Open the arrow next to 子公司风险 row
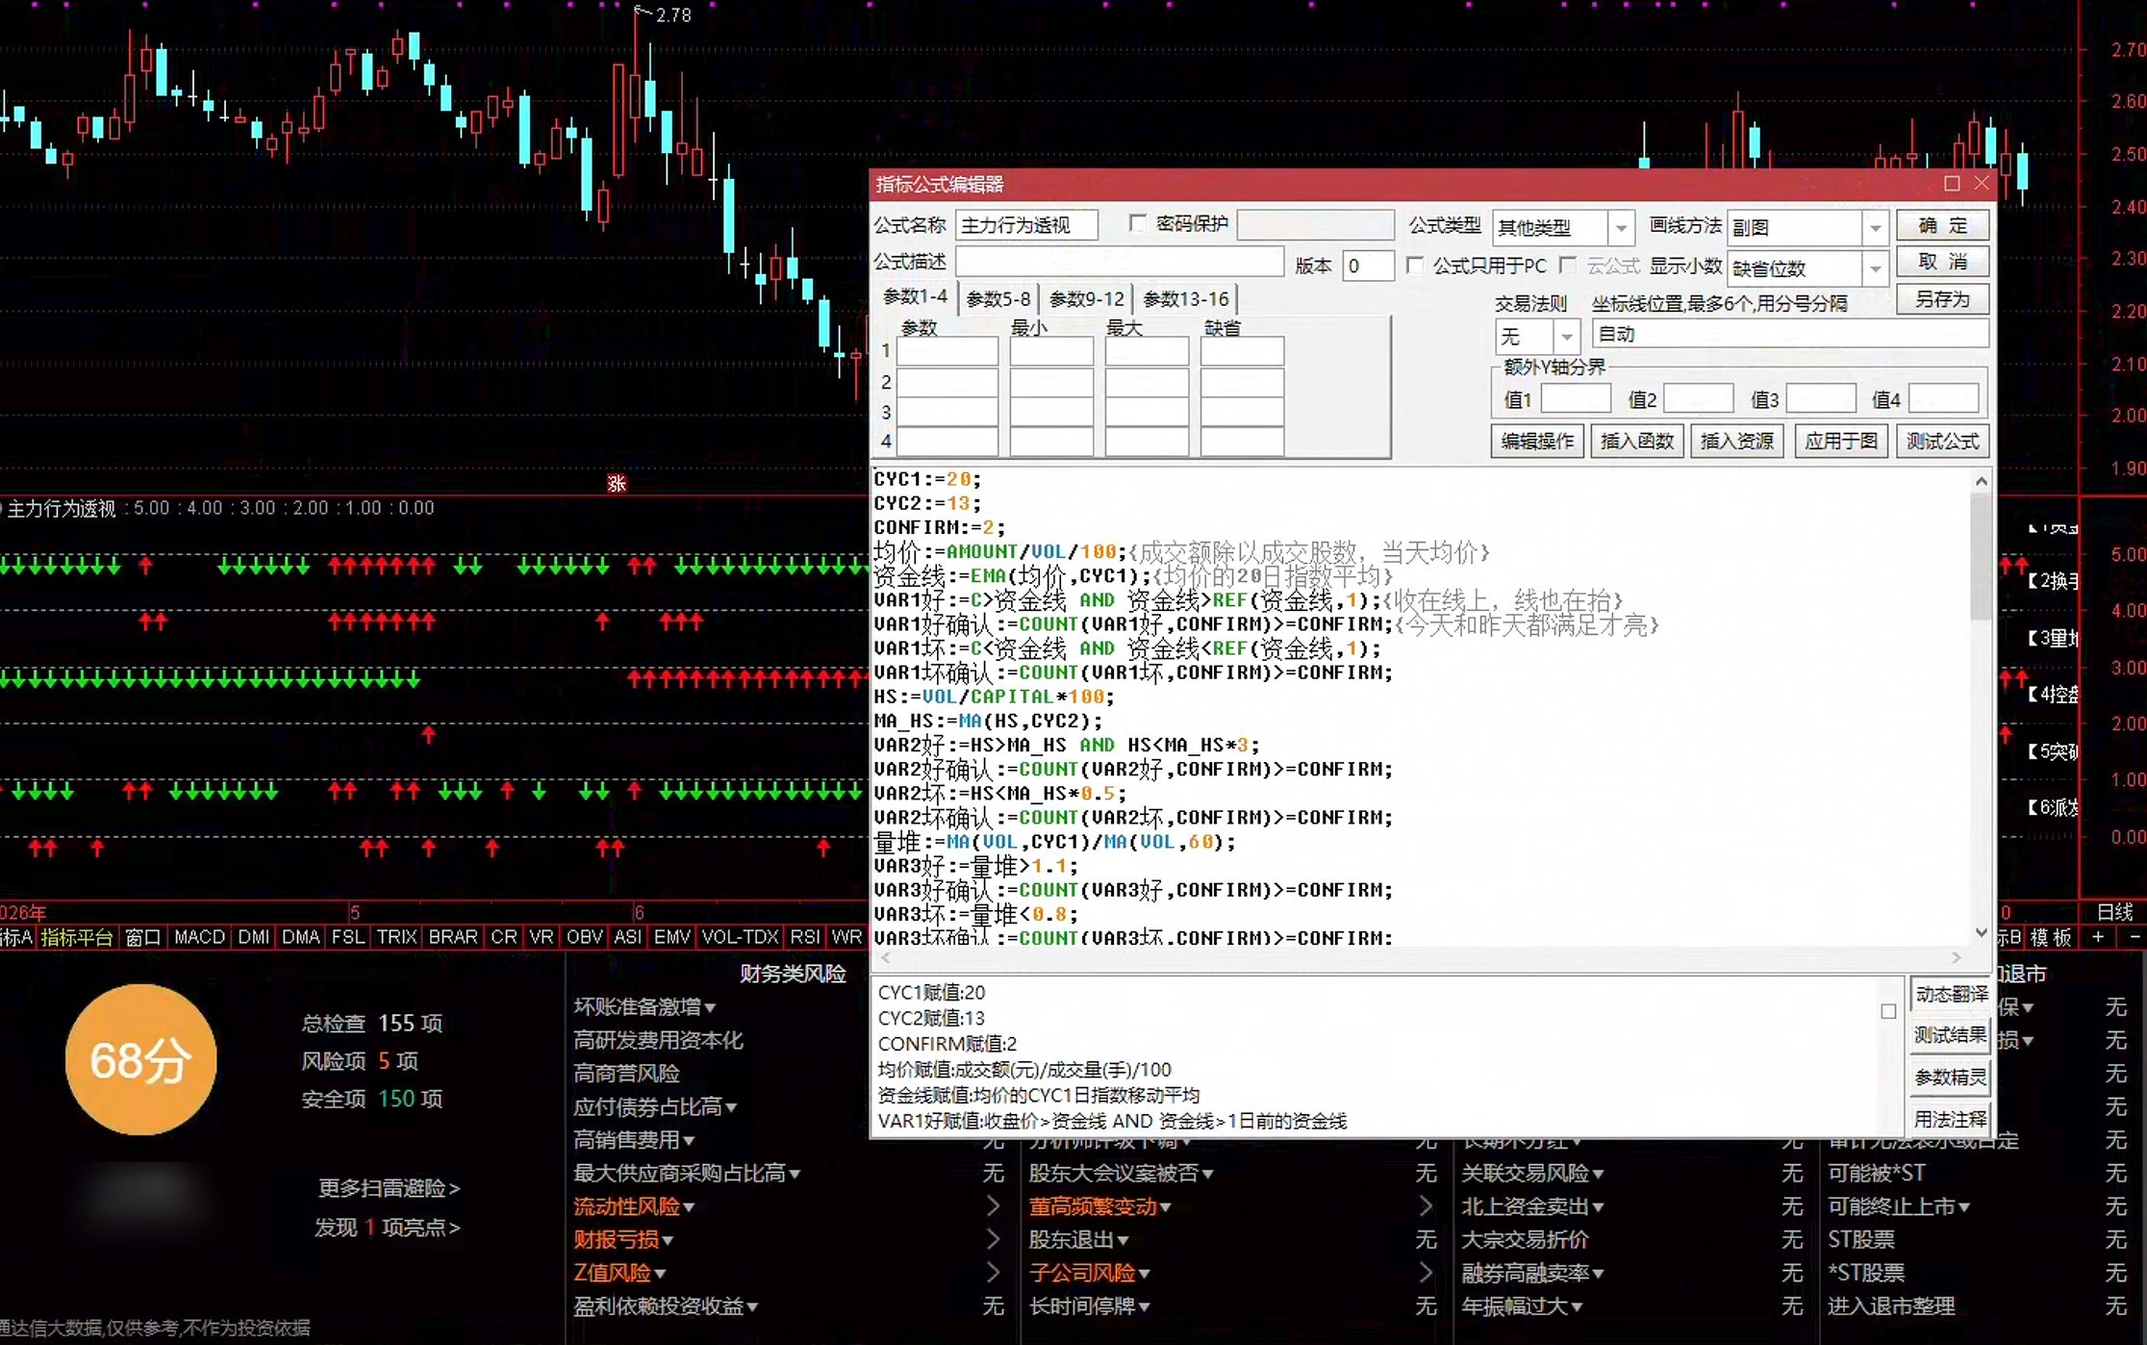The height and width of the screenshot is (1345, 2147). point(1426,1272)
